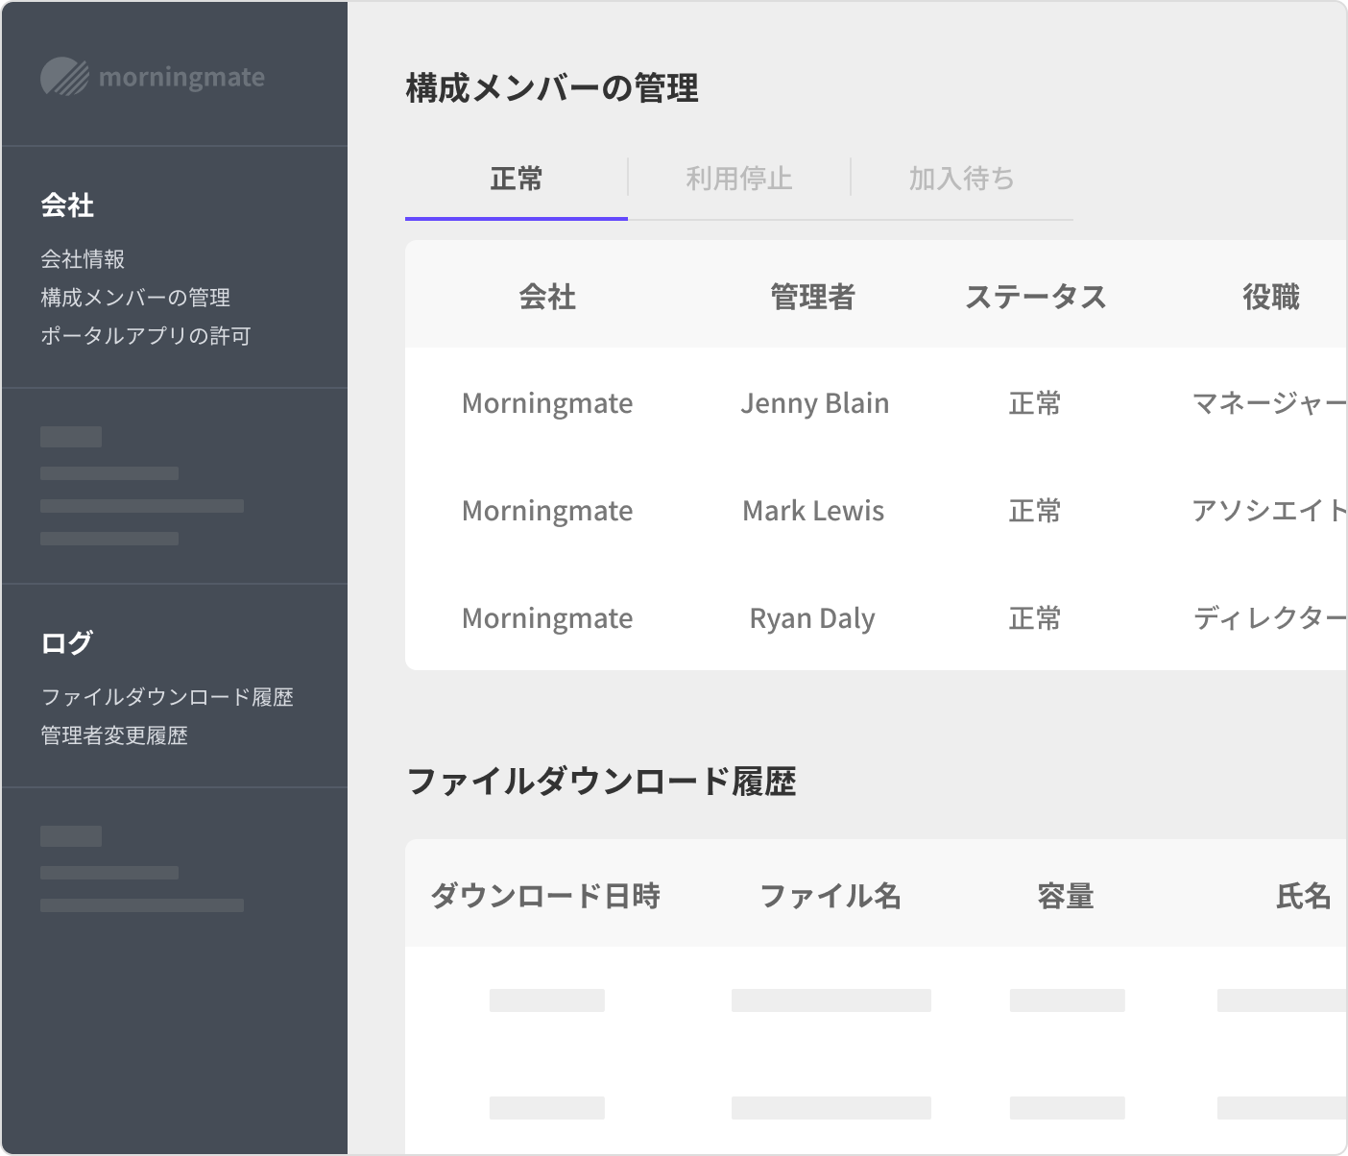This screenshot has width=1348, height=1156.
Task: Click the morningmate logo icon
Action: 64,78
